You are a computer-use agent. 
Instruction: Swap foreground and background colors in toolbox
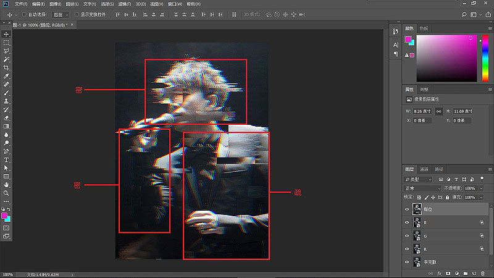[x=9, y=209]
